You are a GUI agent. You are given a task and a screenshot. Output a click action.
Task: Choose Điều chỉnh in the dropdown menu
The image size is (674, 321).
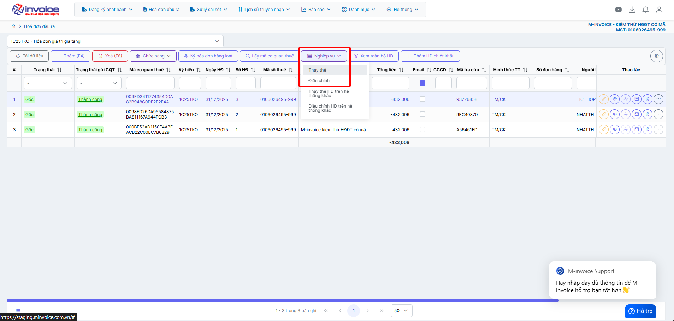click(x=319, y=81)
